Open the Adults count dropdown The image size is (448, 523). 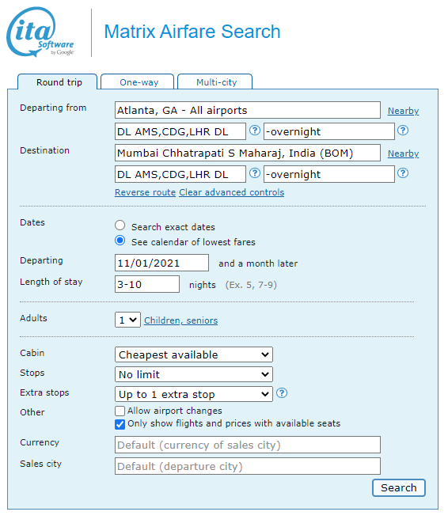click(x=127, y=320)
